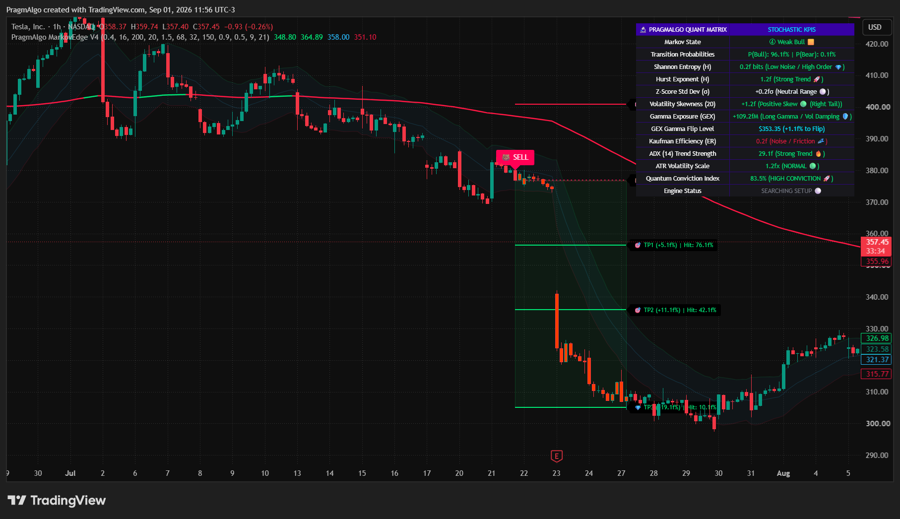Screen dimensions: 900x519
Task: Click the 300.00 price scale tick
Action: pyautogui.click(x=877, y=423)
